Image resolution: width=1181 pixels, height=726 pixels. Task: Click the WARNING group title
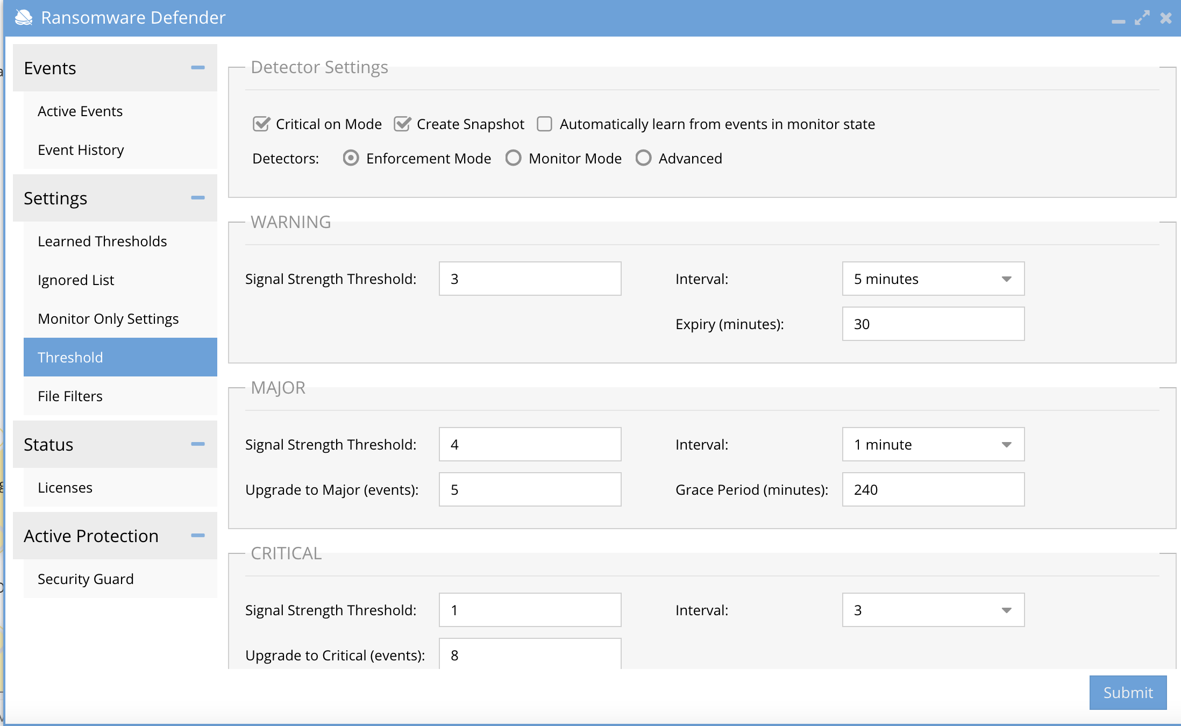point(291,222)
